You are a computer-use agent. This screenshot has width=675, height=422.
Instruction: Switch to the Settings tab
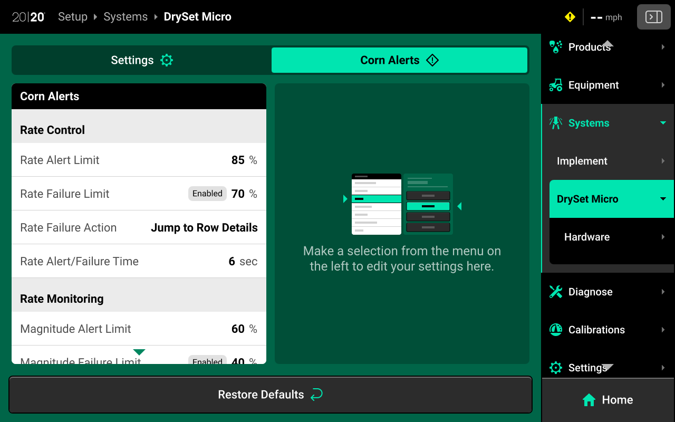141,60
